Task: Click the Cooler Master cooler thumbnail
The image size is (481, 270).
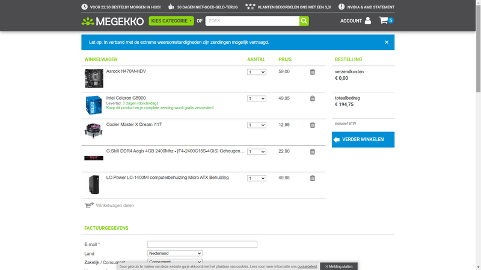Action: click(94, 130)
